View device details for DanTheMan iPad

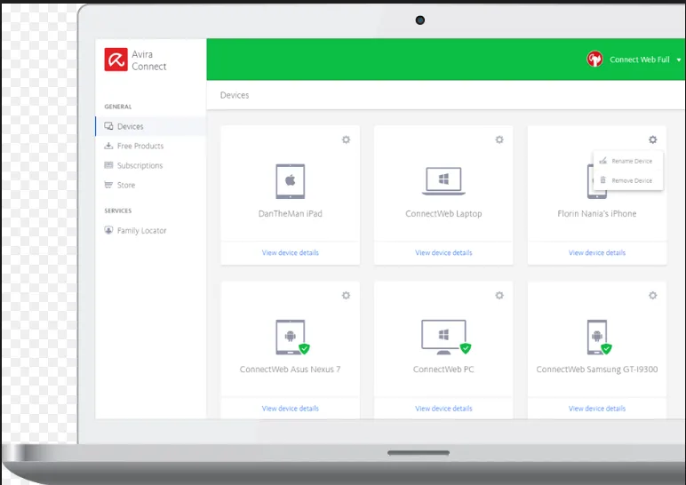(x=290, y=253)
